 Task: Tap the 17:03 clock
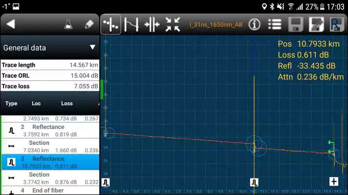(335, 7)
